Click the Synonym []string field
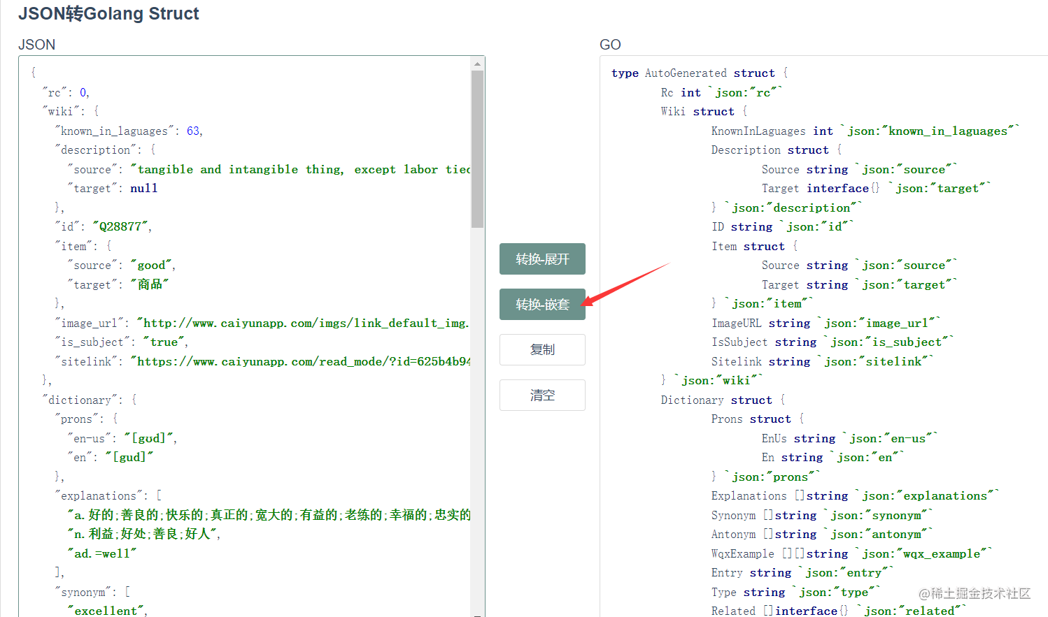 click(x=823, y=516)
